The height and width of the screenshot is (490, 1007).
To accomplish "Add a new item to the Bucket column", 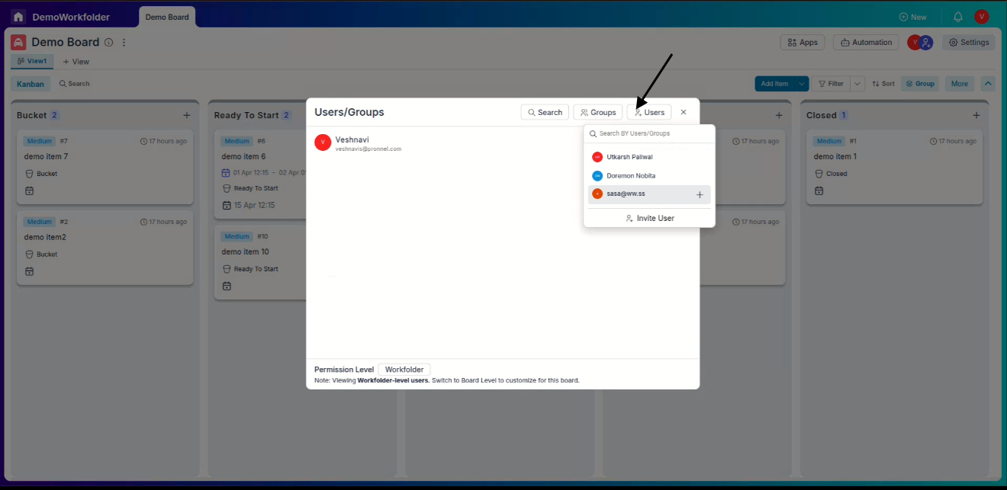I will (187, 115).
